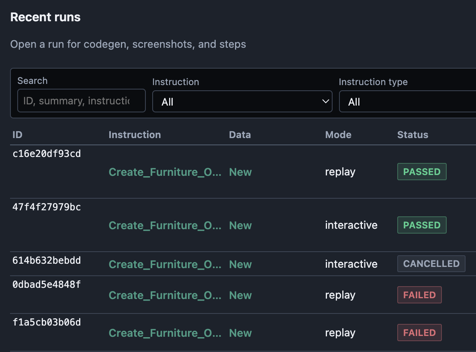Focus the Search input field

82,100
